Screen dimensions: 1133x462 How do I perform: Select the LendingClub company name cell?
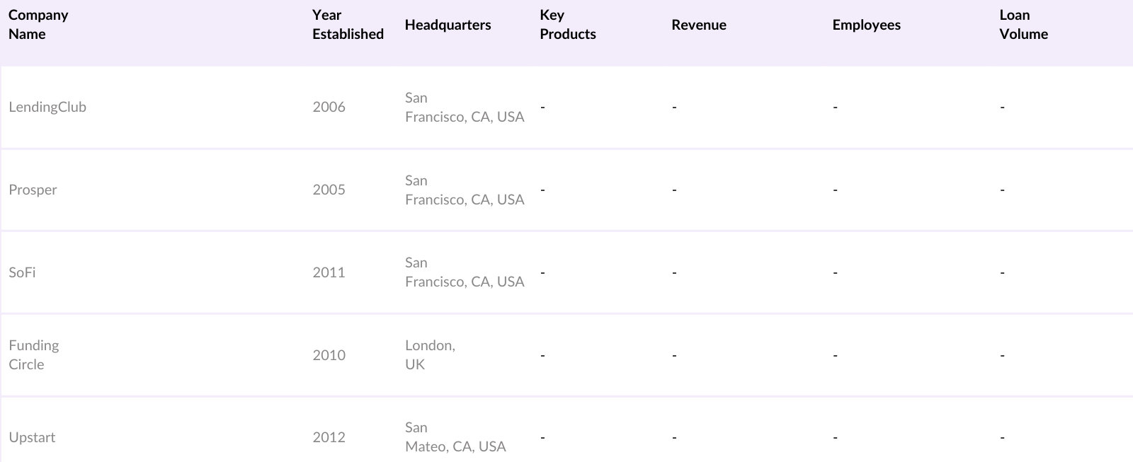click(47, 107)
